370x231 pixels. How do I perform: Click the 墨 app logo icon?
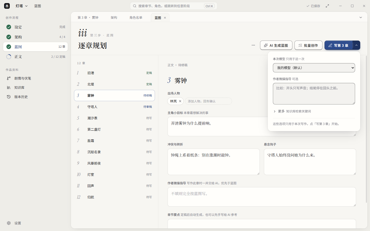(7, 6)
